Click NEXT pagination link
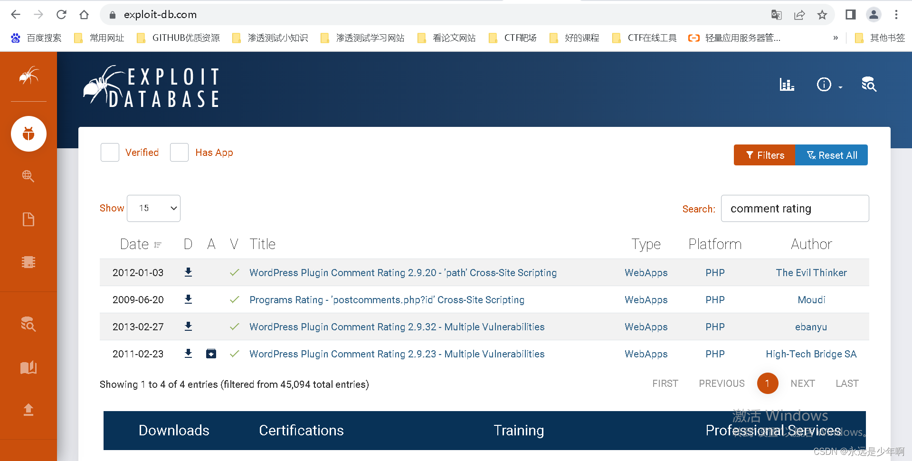The image size is (912, 461). coord(803,384)
